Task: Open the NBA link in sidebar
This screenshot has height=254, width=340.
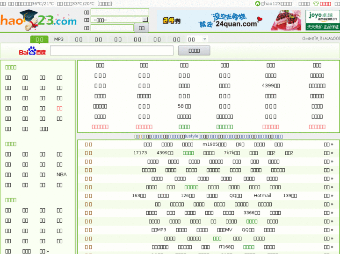Action: (x=62, y=174)
